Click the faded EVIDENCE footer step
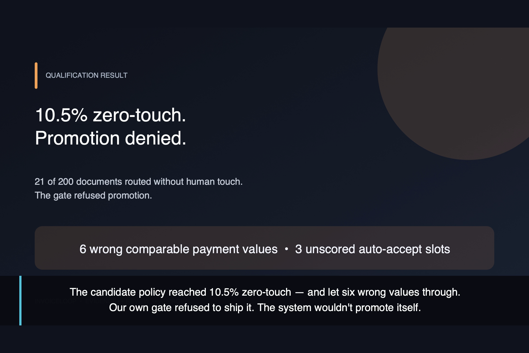529x353 pixels. 101,301
